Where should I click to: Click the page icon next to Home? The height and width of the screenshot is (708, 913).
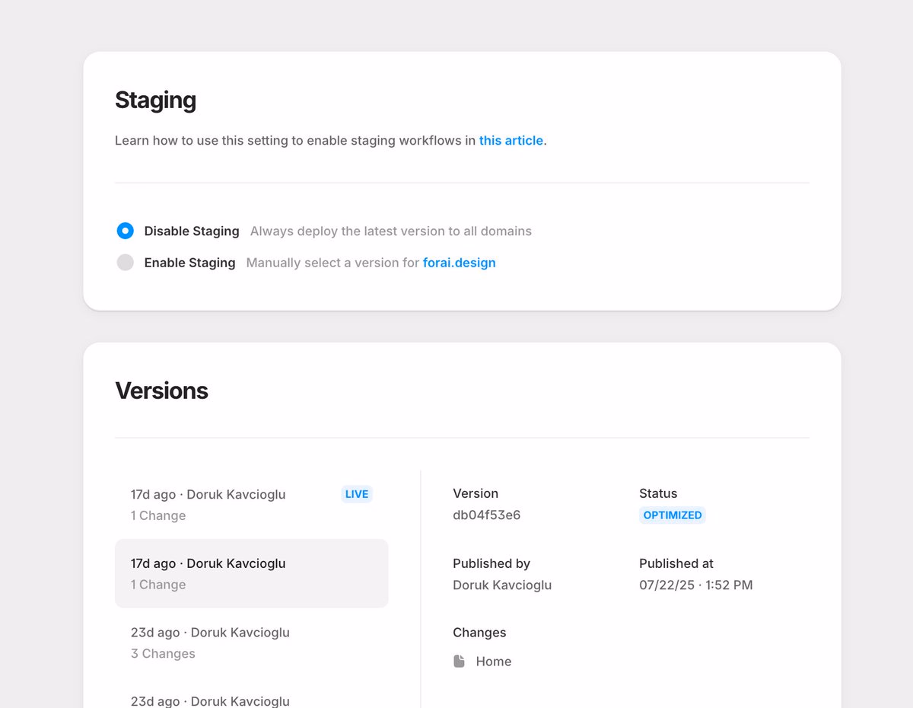pos(459,662)
